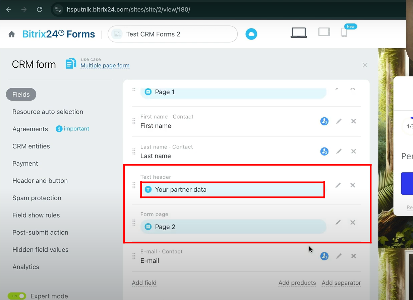
Task: Click the Last name field label
Action: pyautogui.click(x=156, y=156)
